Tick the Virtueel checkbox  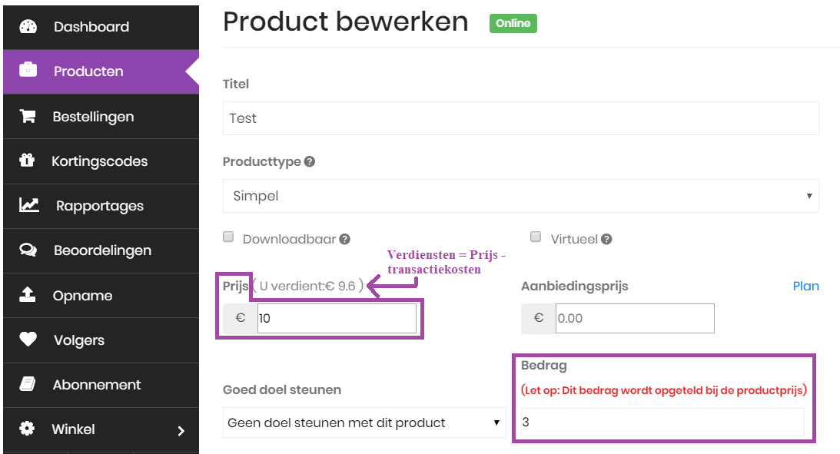[535, 237]
